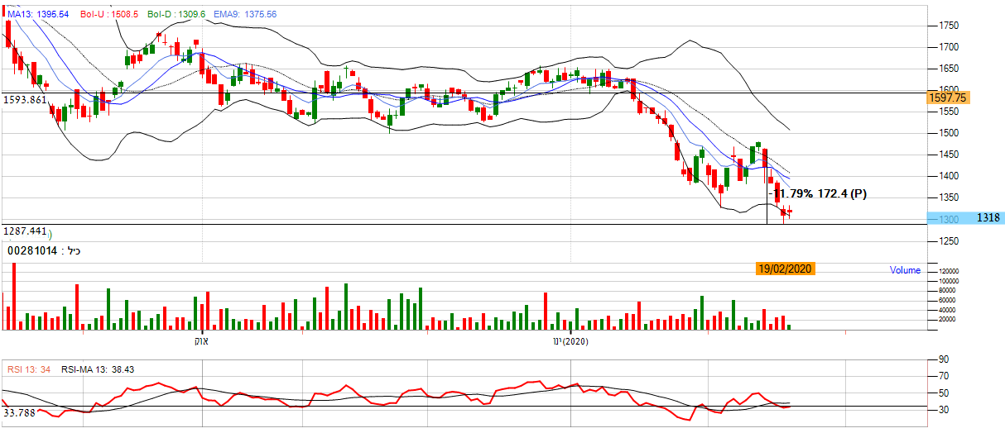Click the blue Volume label
This screenshot has width=1005, height=433.
[905, 270]
